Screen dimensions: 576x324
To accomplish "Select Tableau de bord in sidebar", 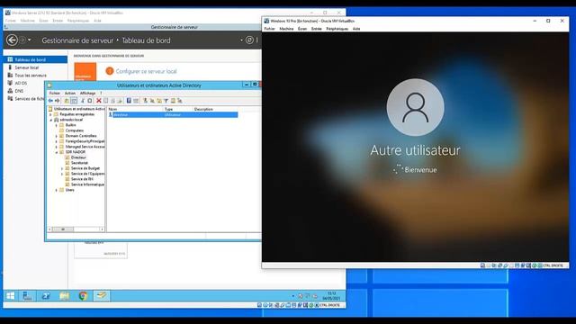I will [35, 59].
